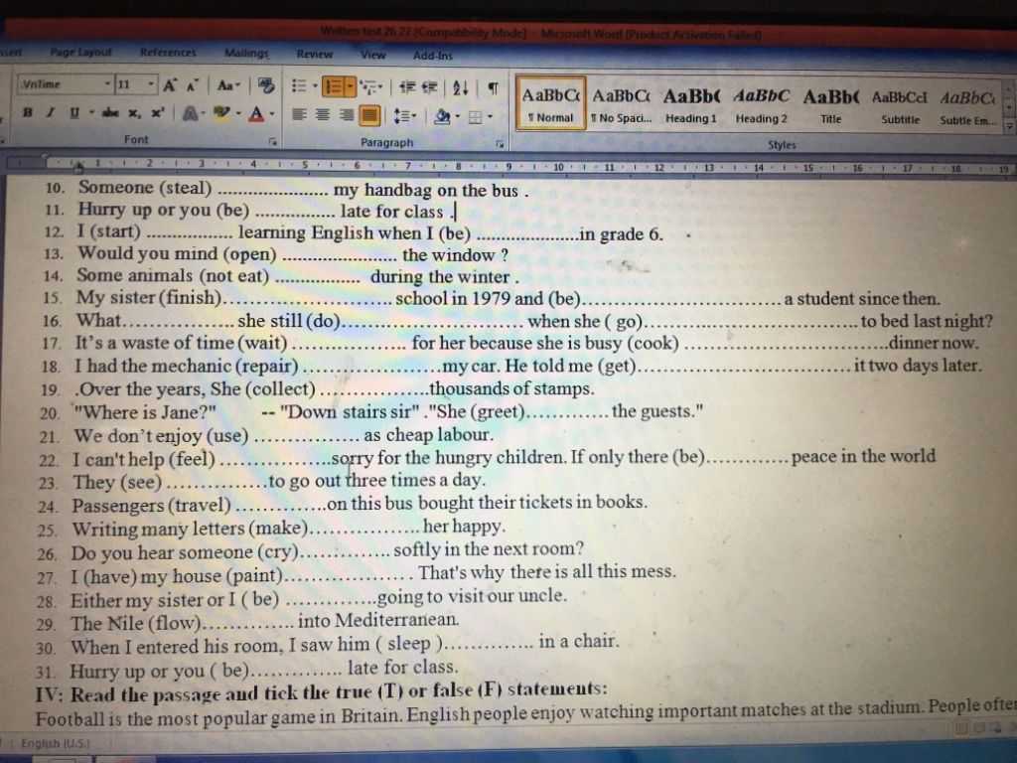
Task: Apply the Normal style
Action: 550,103
